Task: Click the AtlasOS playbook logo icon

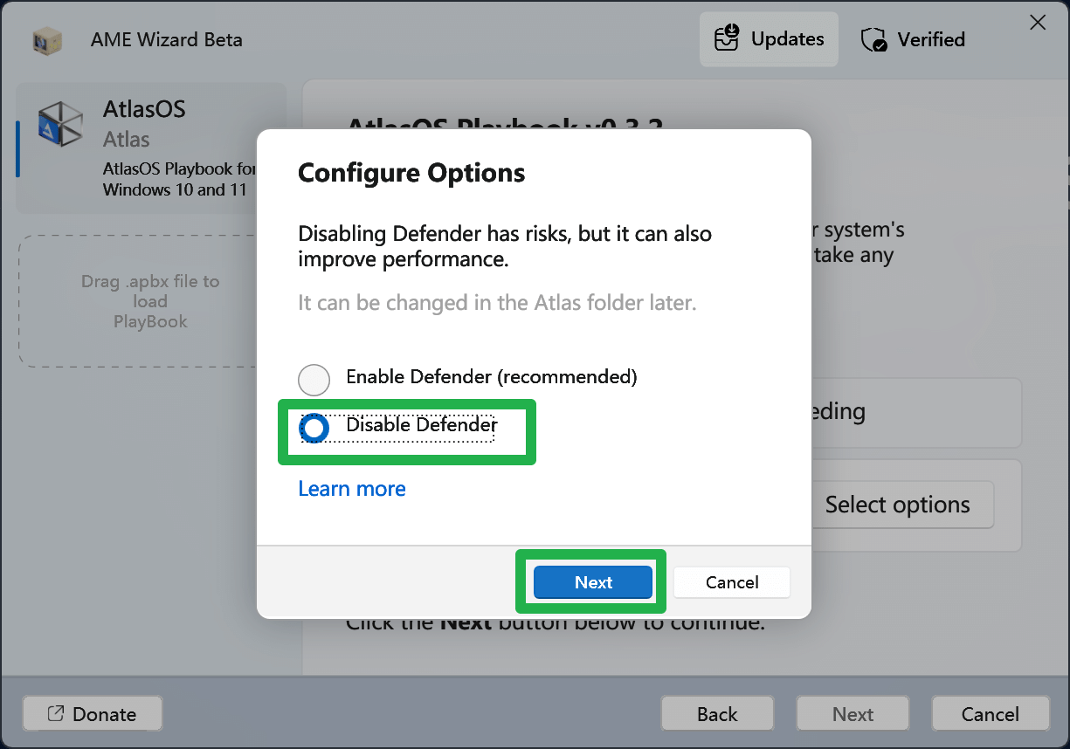Action: pos(60,123)
